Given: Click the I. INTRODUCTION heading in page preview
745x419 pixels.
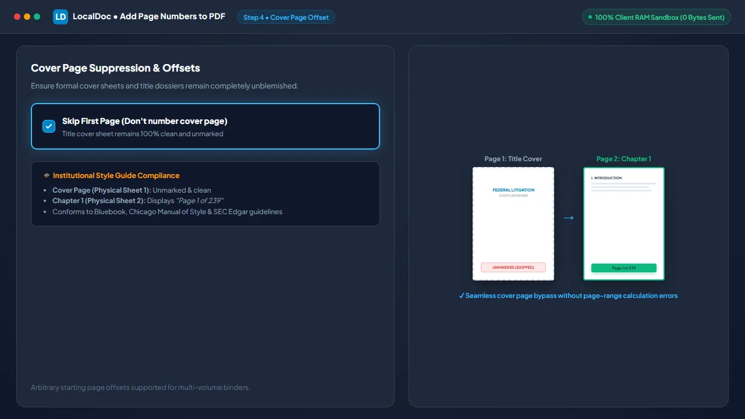Looking at the screenshot, I should click(606, 178).
